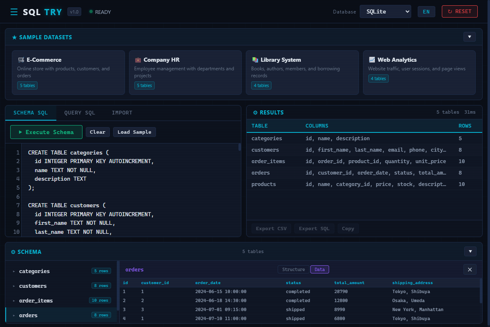This screenshot has width=490, height=327.
Task: Run the Execute Schema button
Action: [46, 132]
